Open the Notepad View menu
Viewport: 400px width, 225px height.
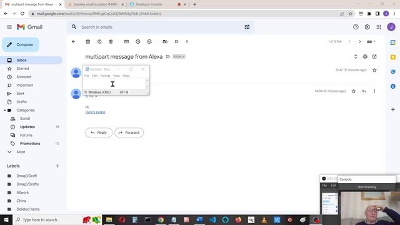point(116,76)
